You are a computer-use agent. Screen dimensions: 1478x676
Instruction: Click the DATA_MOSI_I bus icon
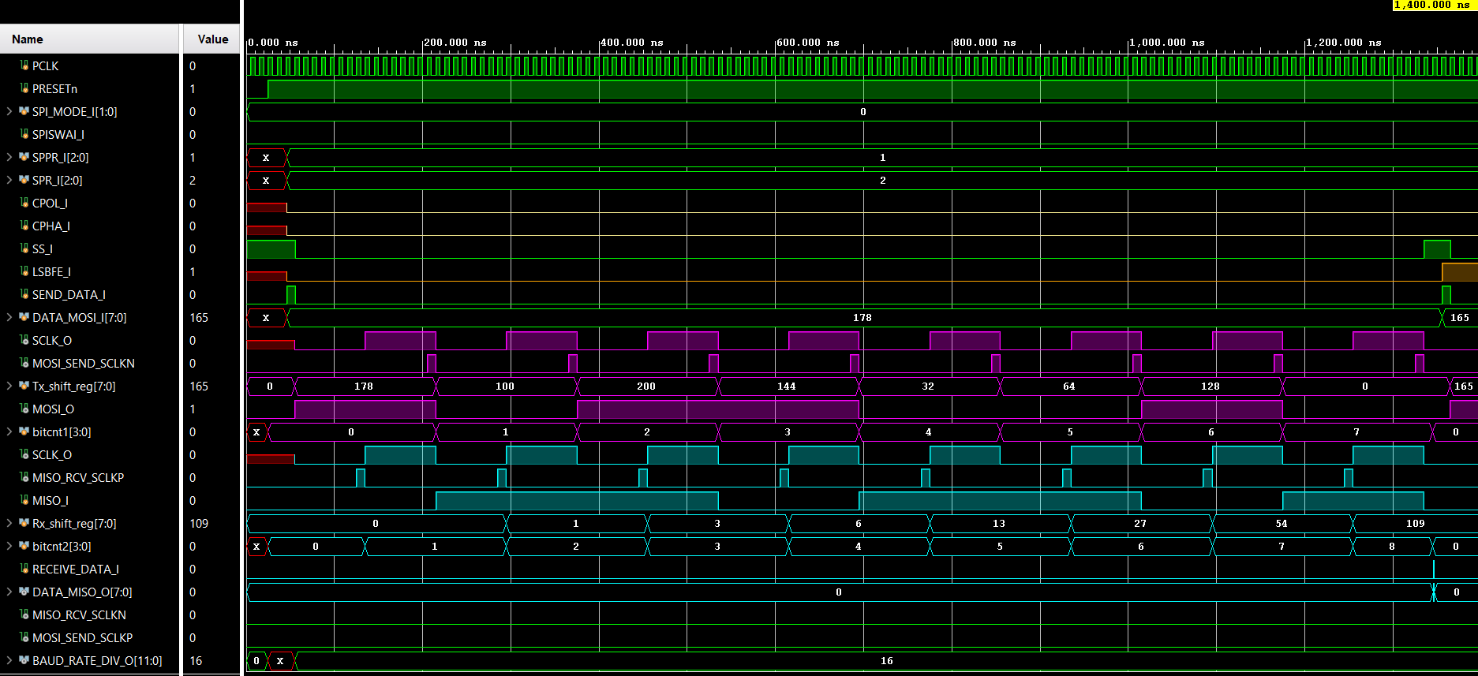tap(24, 318)
